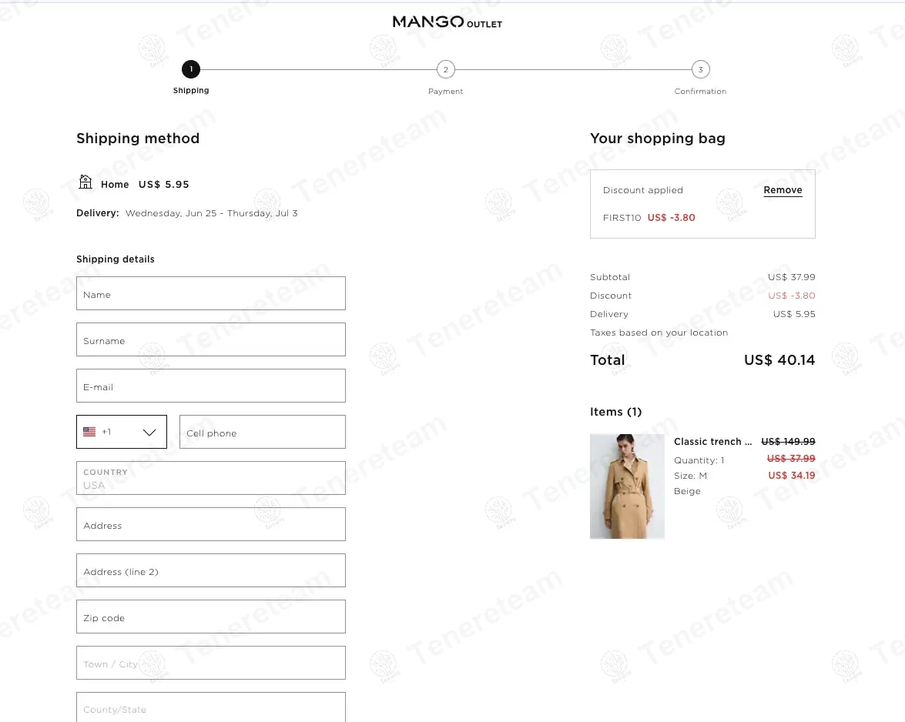Select the Address (line 2) field
The image size is (905, 722).
[211, 570]
